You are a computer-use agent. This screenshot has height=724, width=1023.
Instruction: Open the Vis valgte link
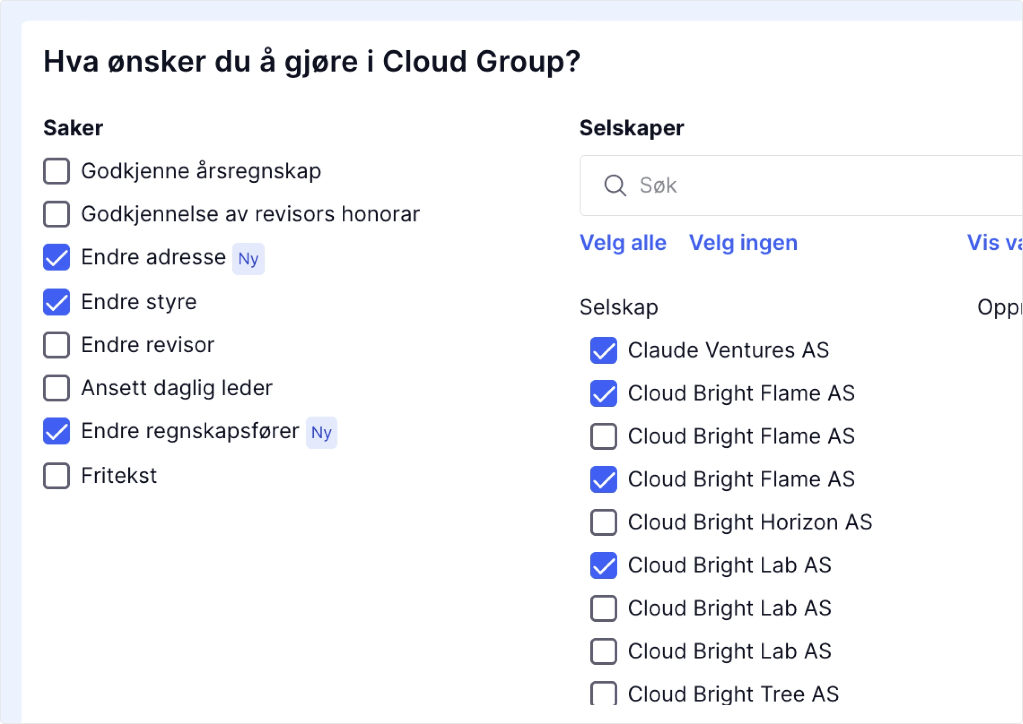[x=995, y=243]
